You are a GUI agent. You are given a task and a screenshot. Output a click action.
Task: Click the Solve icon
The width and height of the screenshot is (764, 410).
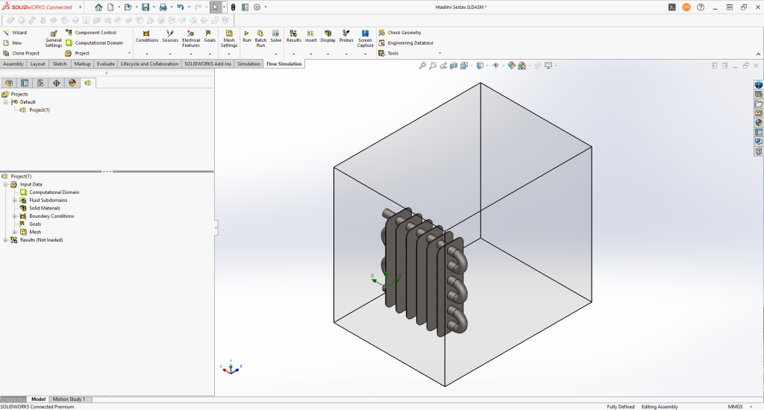(x=276, y=37)
